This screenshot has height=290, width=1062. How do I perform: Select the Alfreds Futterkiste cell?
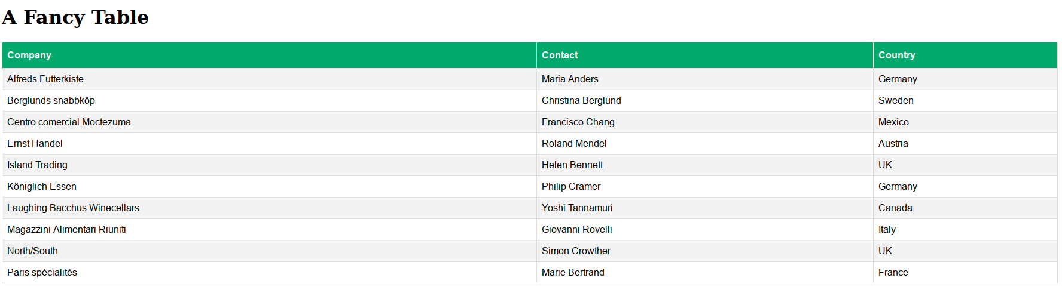pyautogui.click(x=45, y=79)
